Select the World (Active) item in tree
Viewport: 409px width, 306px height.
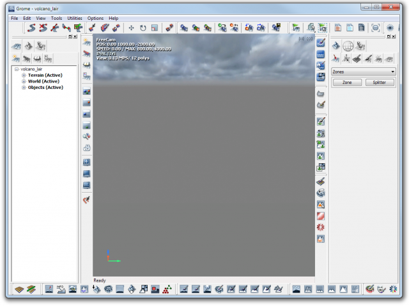43,81
